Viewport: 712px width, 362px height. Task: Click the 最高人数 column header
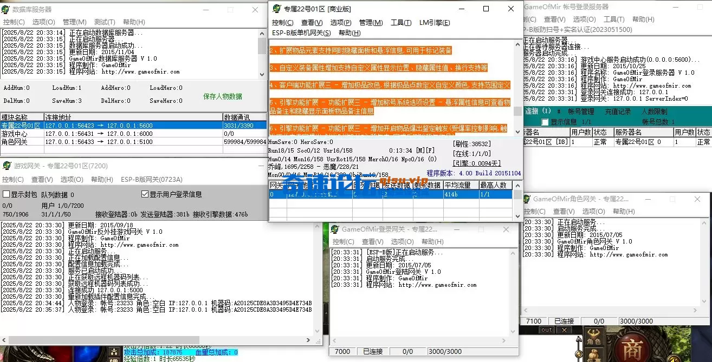tap(496, 185)
